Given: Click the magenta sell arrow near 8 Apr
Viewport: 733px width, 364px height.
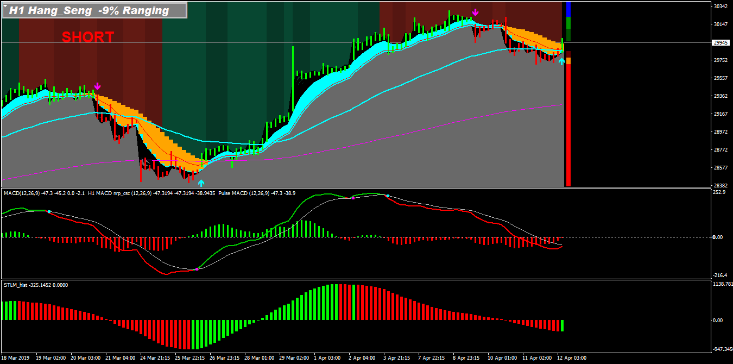Looking at the screenshot, I should coord(476,12).
